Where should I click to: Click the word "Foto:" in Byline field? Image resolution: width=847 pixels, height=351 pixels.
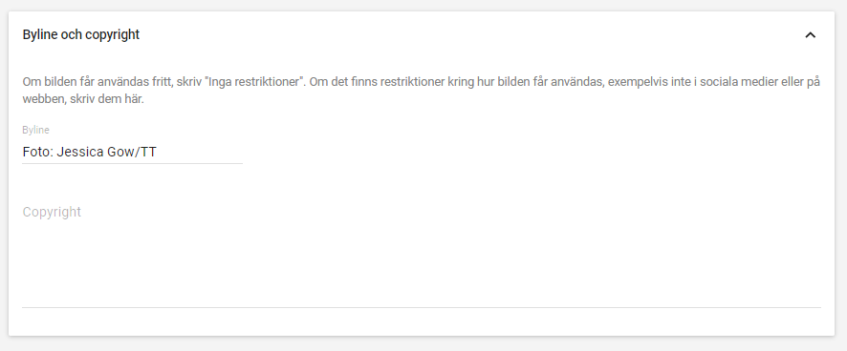click(x=38, y=152)
